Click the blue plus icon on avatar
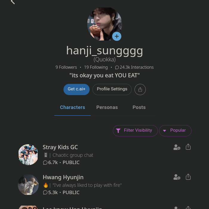209x209 pixels. pyautogui.click(x=116, y=36)
